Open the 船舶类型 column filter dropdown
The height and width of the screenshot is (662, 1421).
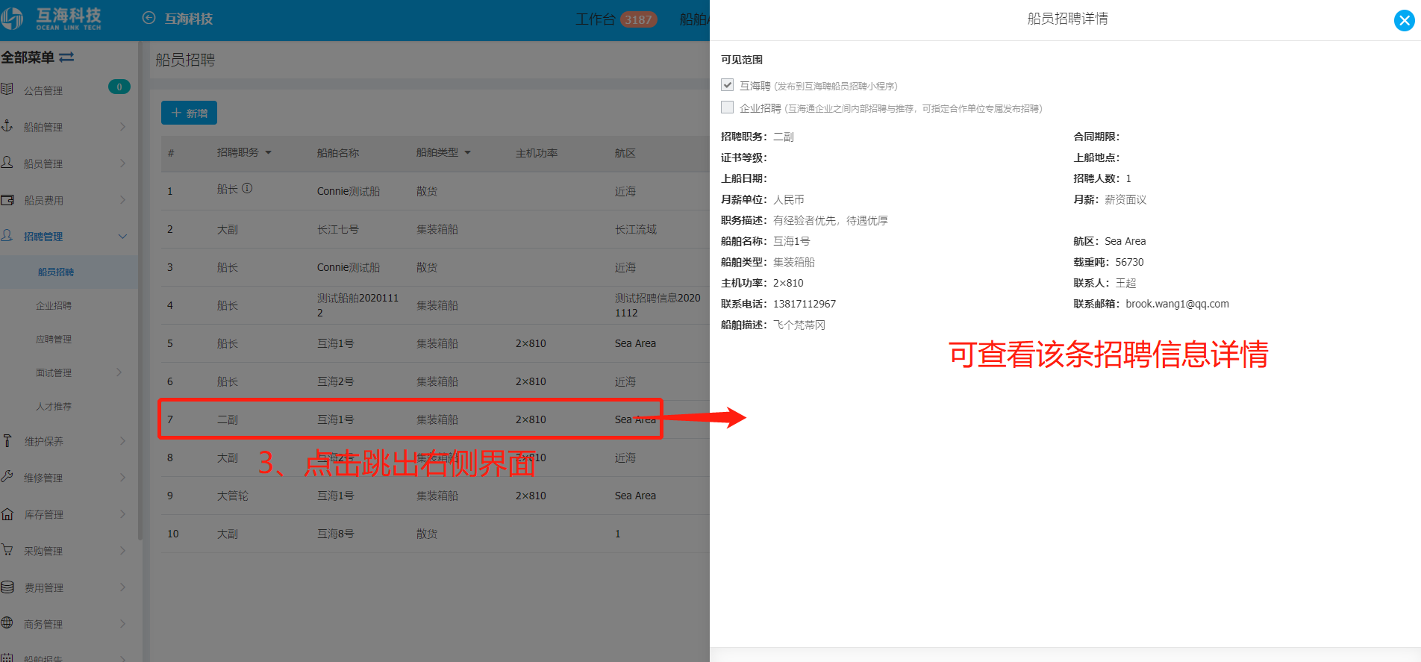pyautogui.click(x=467, y=152)
